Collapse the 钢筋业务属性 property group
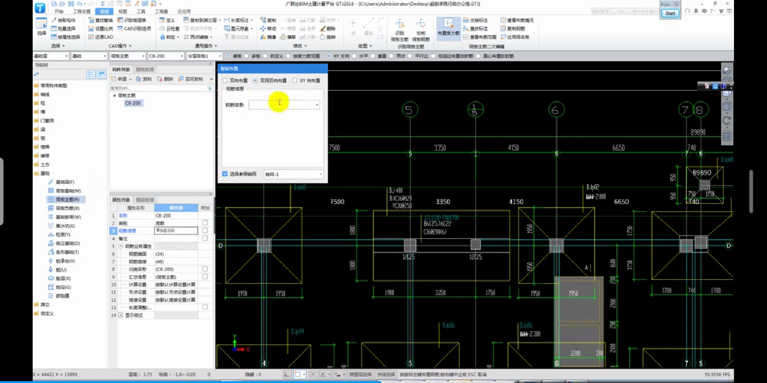The height and width of the screenshot is (383, 767). (x=121, y=246)
